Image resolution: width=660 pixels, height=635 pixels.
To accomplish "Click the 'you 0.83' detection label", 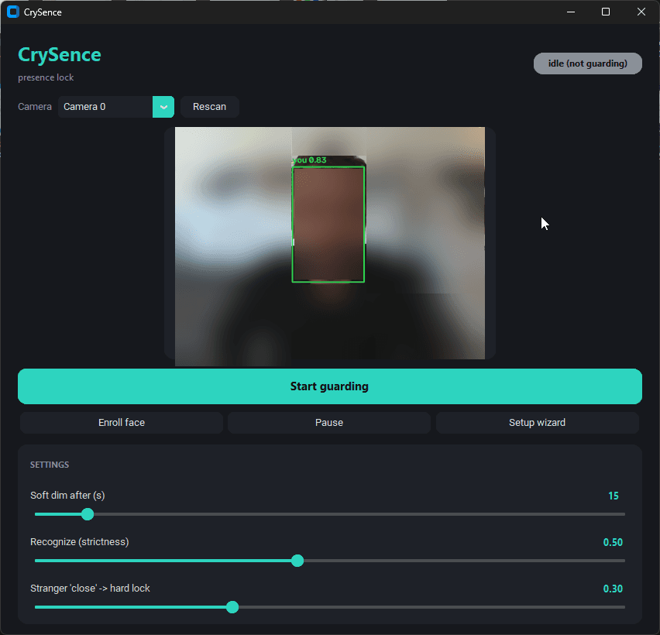I will click(310, 160).
